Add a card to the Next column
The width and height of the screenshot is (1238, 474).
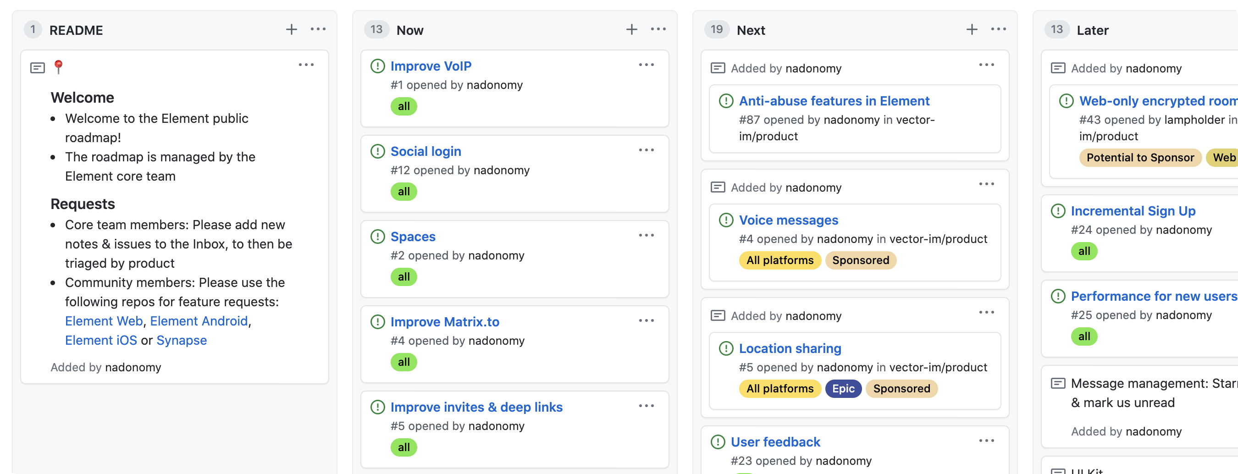point(972,30)
